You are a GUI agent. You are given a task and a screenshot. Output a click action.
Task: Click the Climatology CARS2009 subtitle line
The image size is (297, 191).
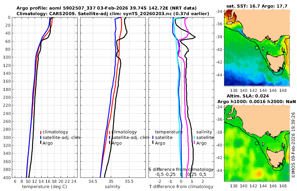[113, 14]
